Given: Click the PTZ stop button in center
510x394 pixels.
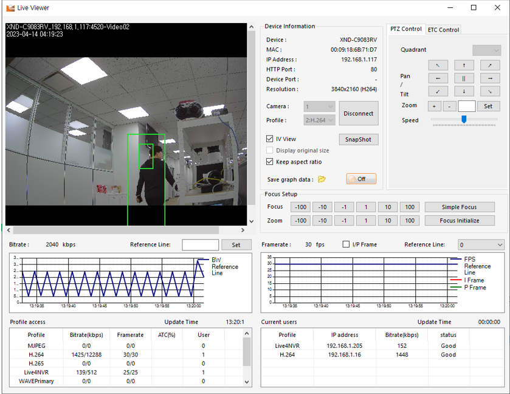Looking at the screenshot, I should pyautogui.click(x=464, y=78).
